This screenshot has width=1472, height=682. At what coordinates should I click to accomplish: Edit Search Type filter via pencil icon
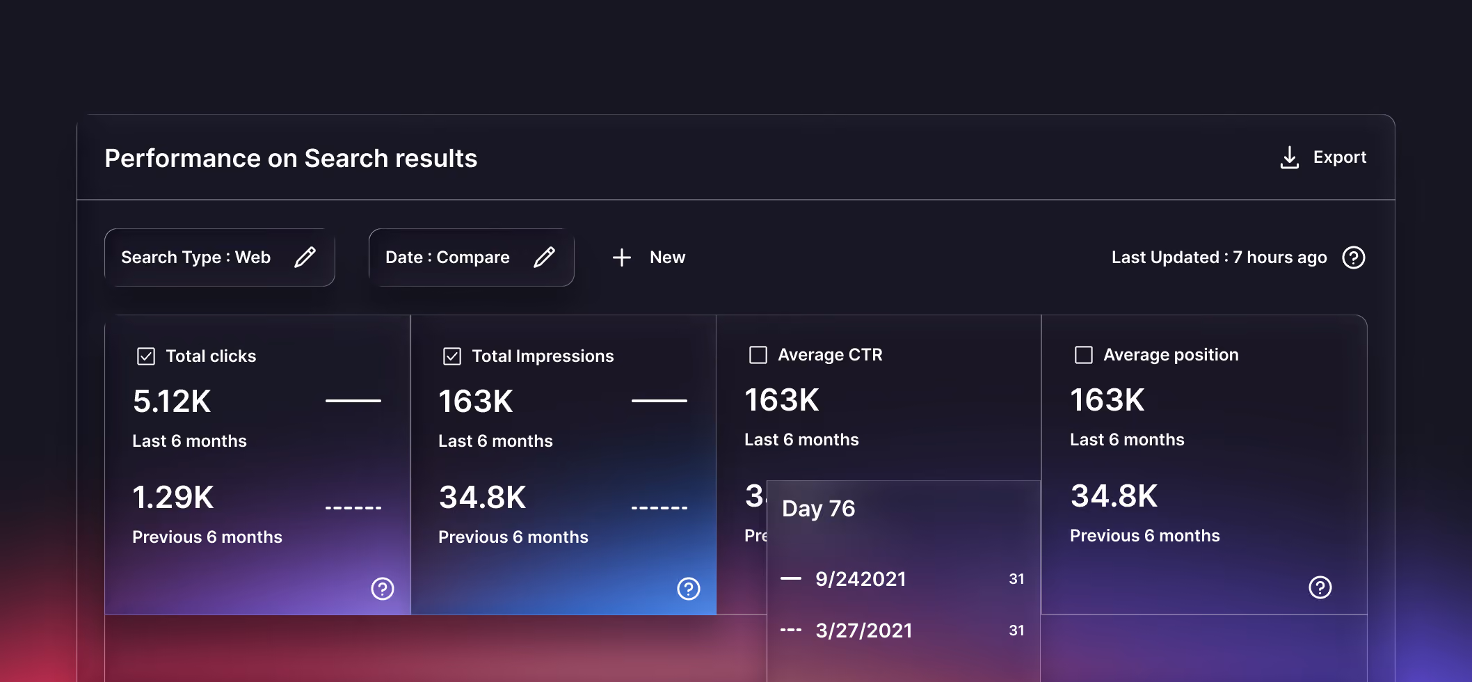[x=305, y=257]
